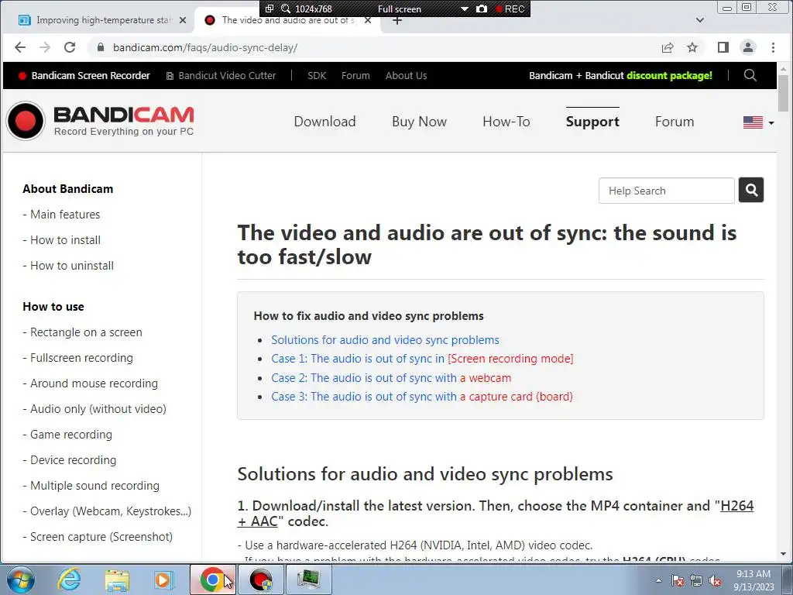
Task: Open 'Audio only (without video)' sidebar link
Action: click(98, 409)
